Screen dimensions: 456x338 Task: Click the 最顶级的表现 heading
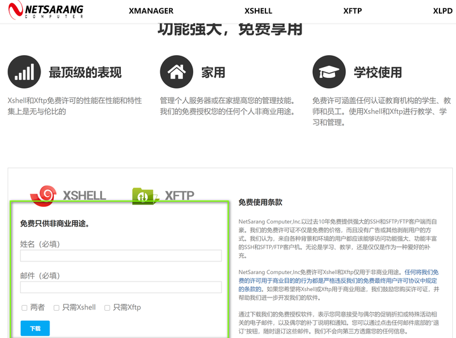coord(85,72)
